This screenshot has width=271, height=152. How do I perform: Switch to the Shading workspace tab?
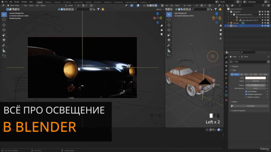pyautogui.click(x=88, y=2)
